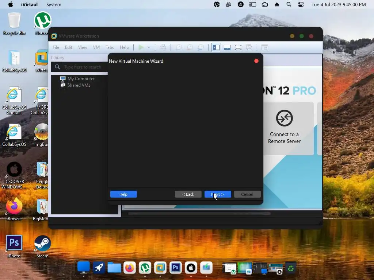Image resolution: width=374 pixels, height=280 pixels.
Task: Open the iPhoto Photoshop desktop shortcut
Action: (x=14, y=246)
